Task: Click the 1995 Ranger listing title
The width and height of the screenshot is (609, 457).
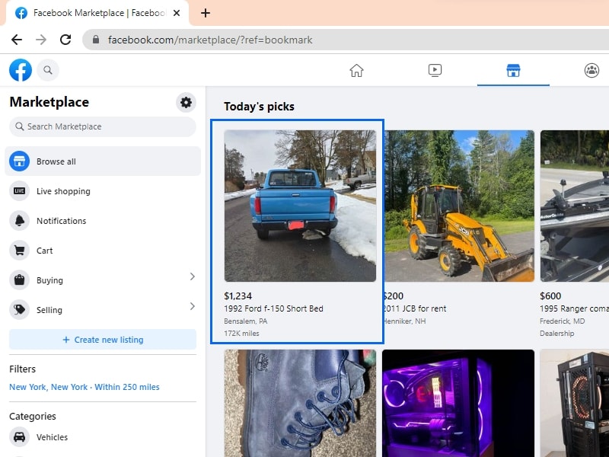Action: pos(574,308)
